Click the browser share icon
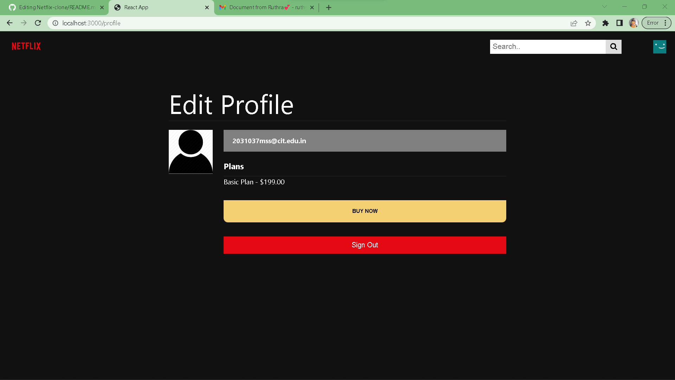The width and height of the screenshot is (675, 380). 574,23
